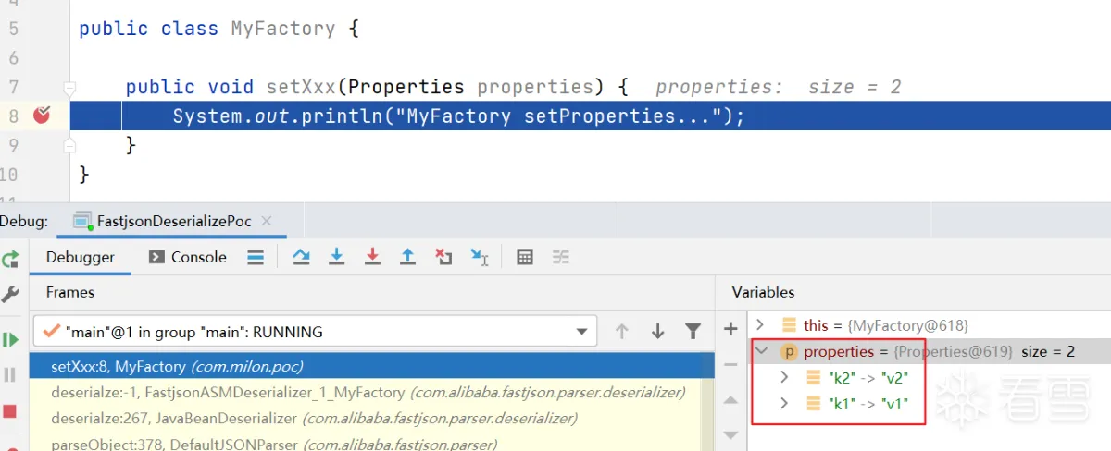The width and height of the screenshot is (1111, 451).
Task: Click the Resume Program icon
Action: 10,339
